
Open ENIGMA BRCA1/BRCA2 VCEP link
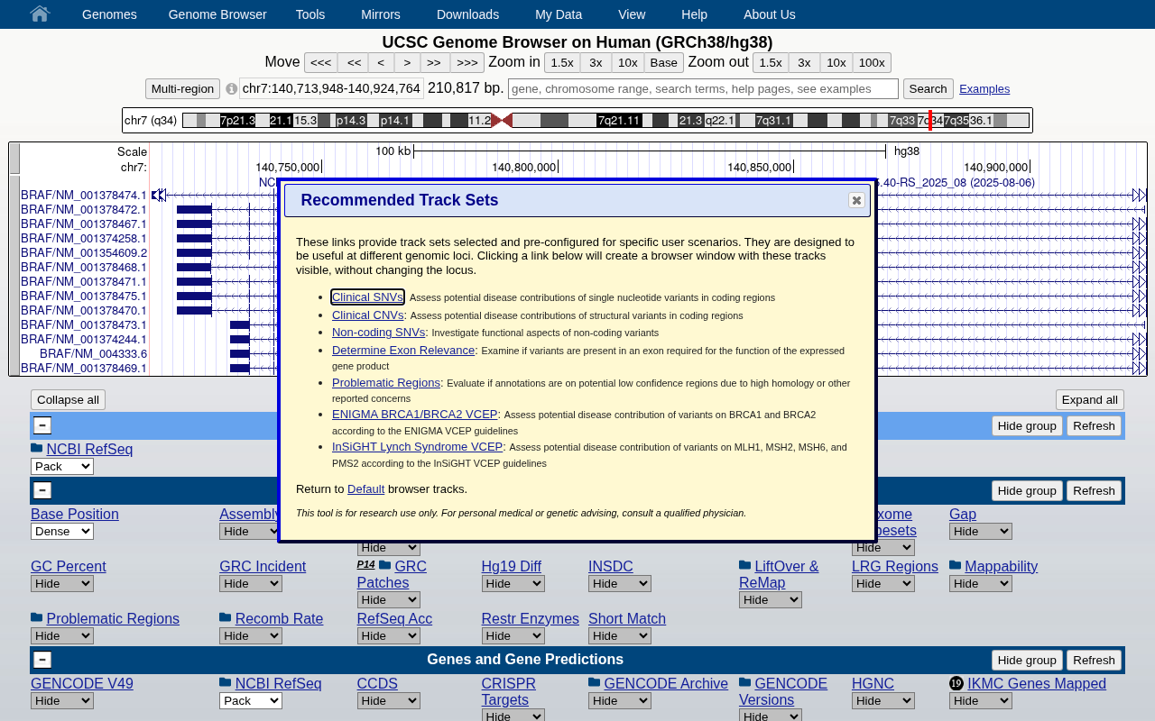click(x=415, y=414)
